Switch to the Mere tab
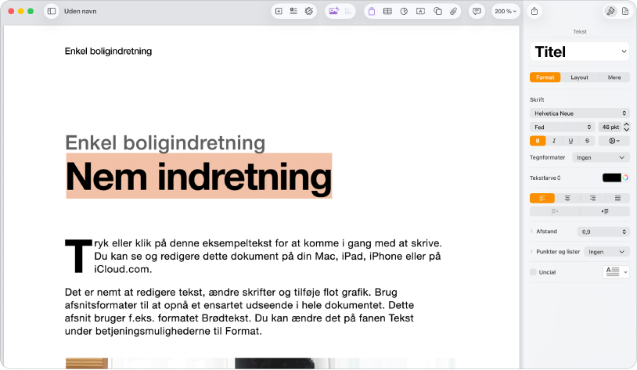The width and height of the screenshot is (637, 370). point(614,77)
